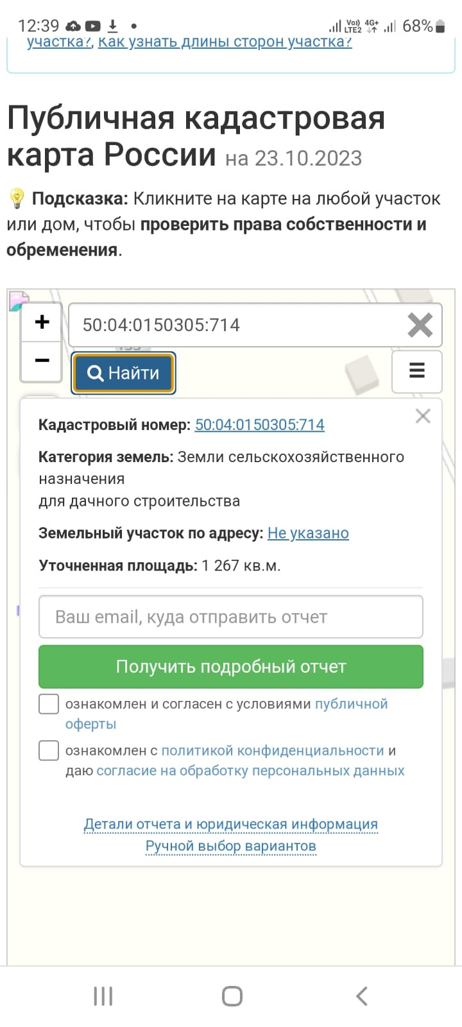Expand Ручной выбор вариантов
Screen dimensions: 462x1027
pyautogui.click(x=231, y=846)
